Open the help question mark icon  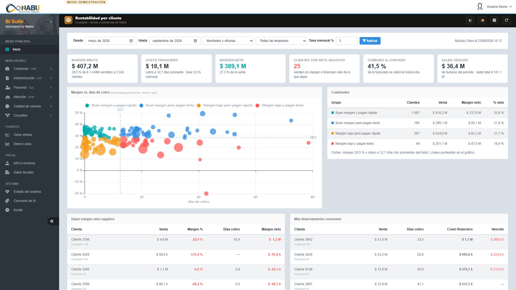(x=494, y=20)
